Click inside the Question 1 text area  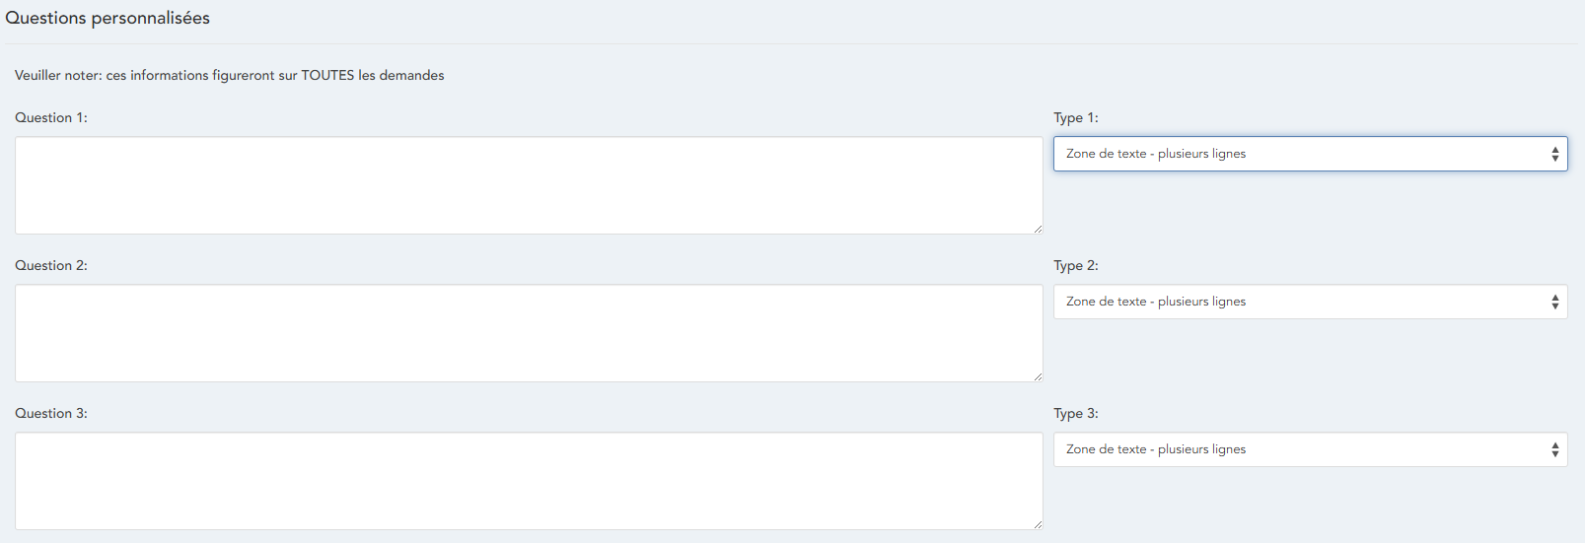point(529,185)
